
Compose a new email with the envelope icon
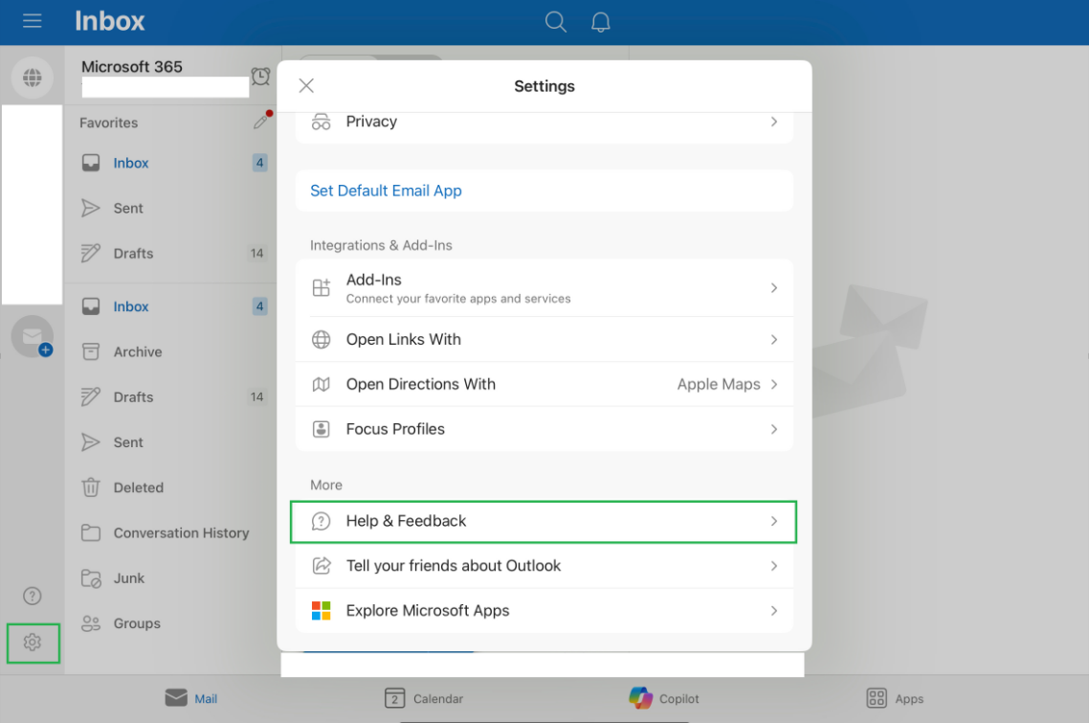33,337
